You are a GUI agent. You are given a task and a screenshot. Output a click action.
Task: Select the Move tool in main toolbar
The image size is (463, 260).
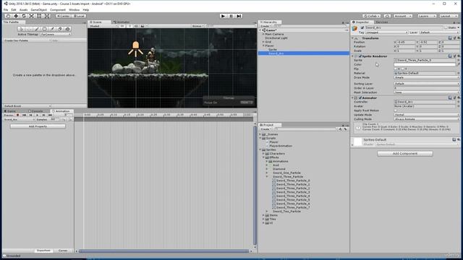(16, 16)
